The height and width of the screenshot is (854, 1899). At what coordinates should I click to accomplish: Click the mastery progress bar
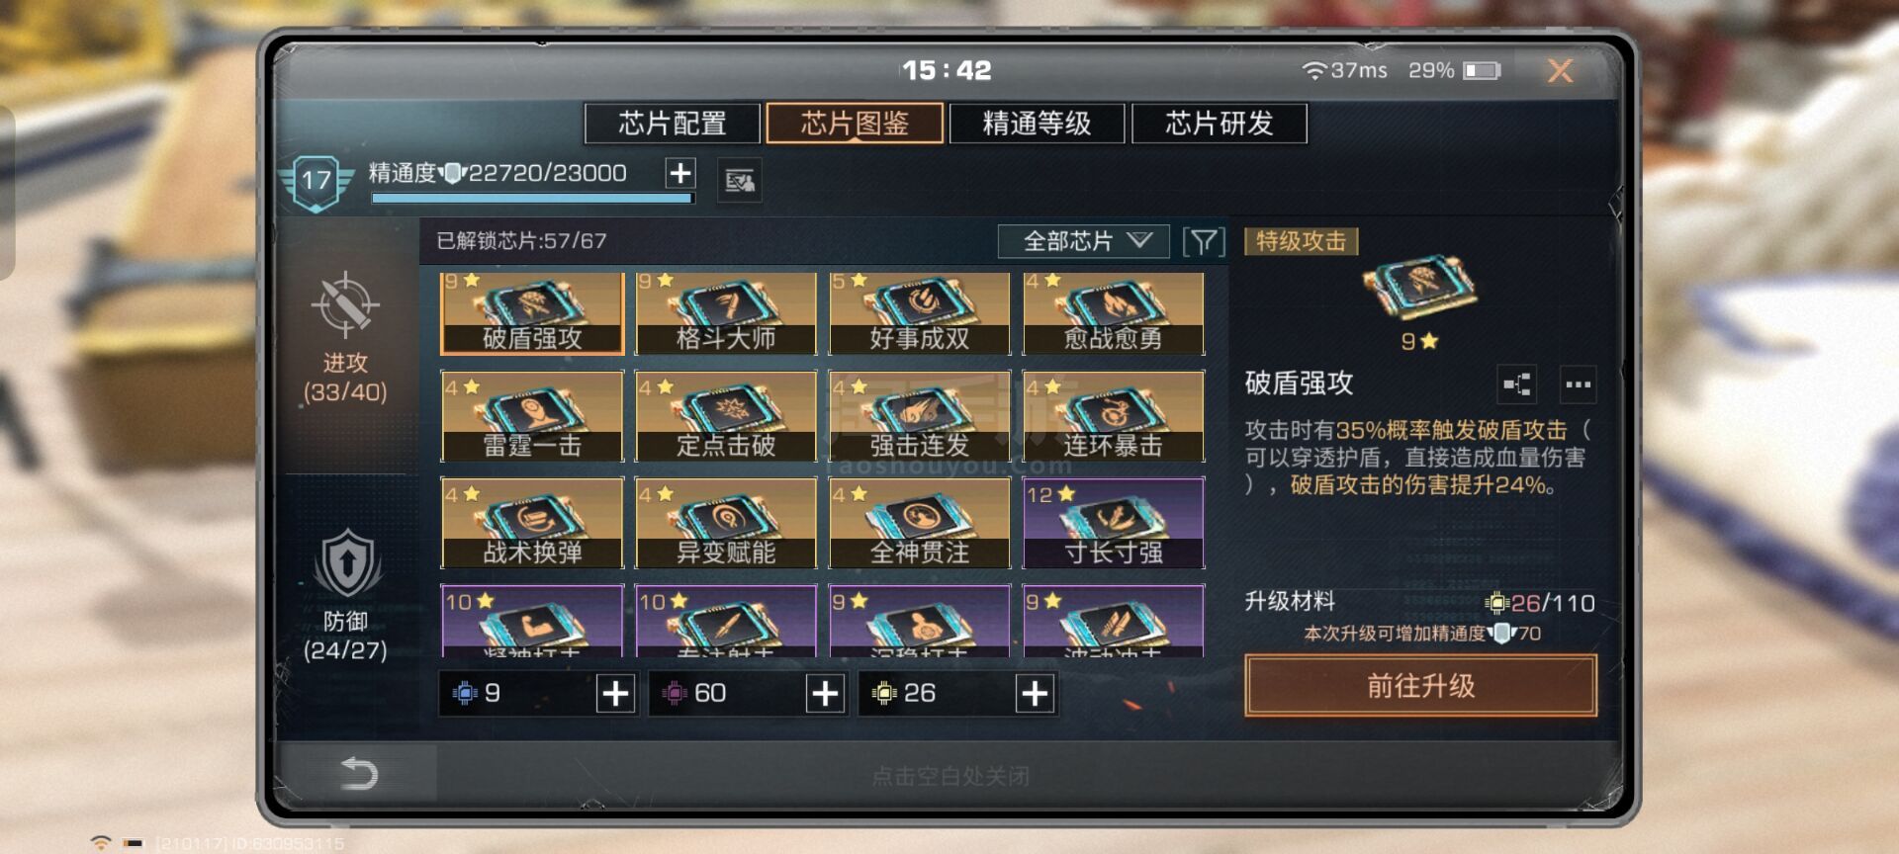pos(532,199)
